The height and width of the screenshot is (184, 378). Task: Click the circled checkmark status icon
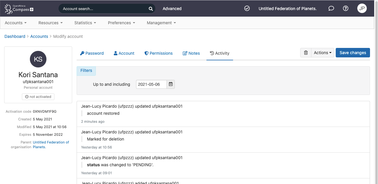pyautogui.click(x=247, y=9)
